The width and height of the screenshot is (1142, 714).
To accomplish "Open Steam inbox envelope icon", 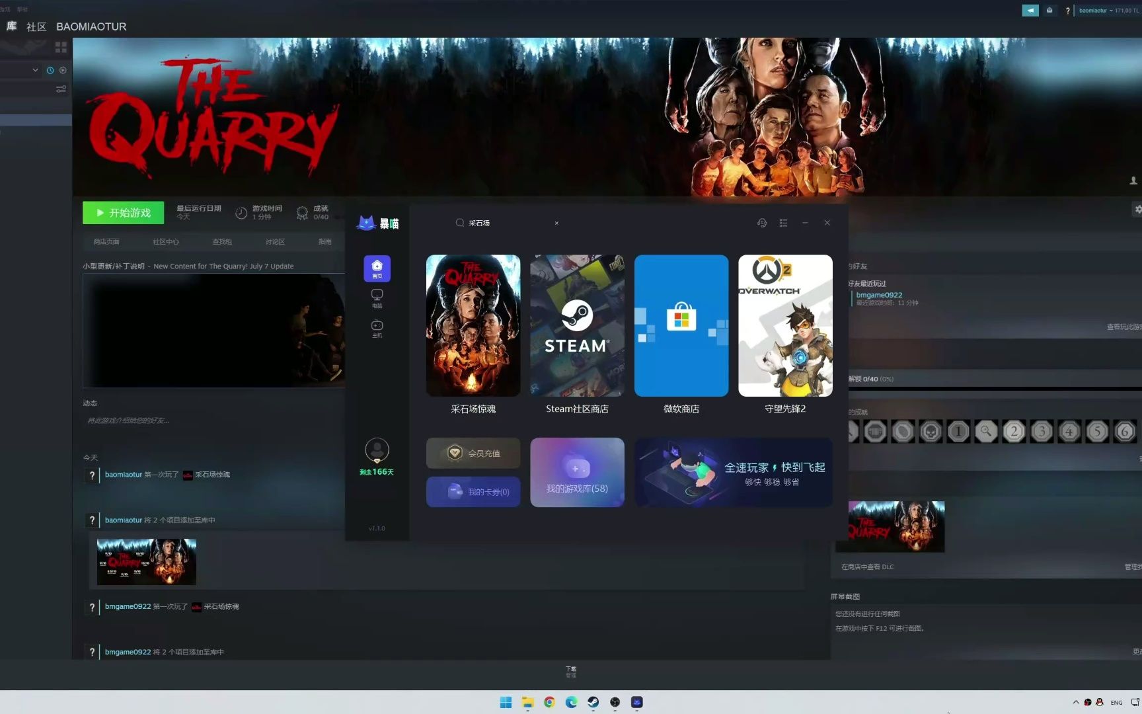I will coord(1049,10).
